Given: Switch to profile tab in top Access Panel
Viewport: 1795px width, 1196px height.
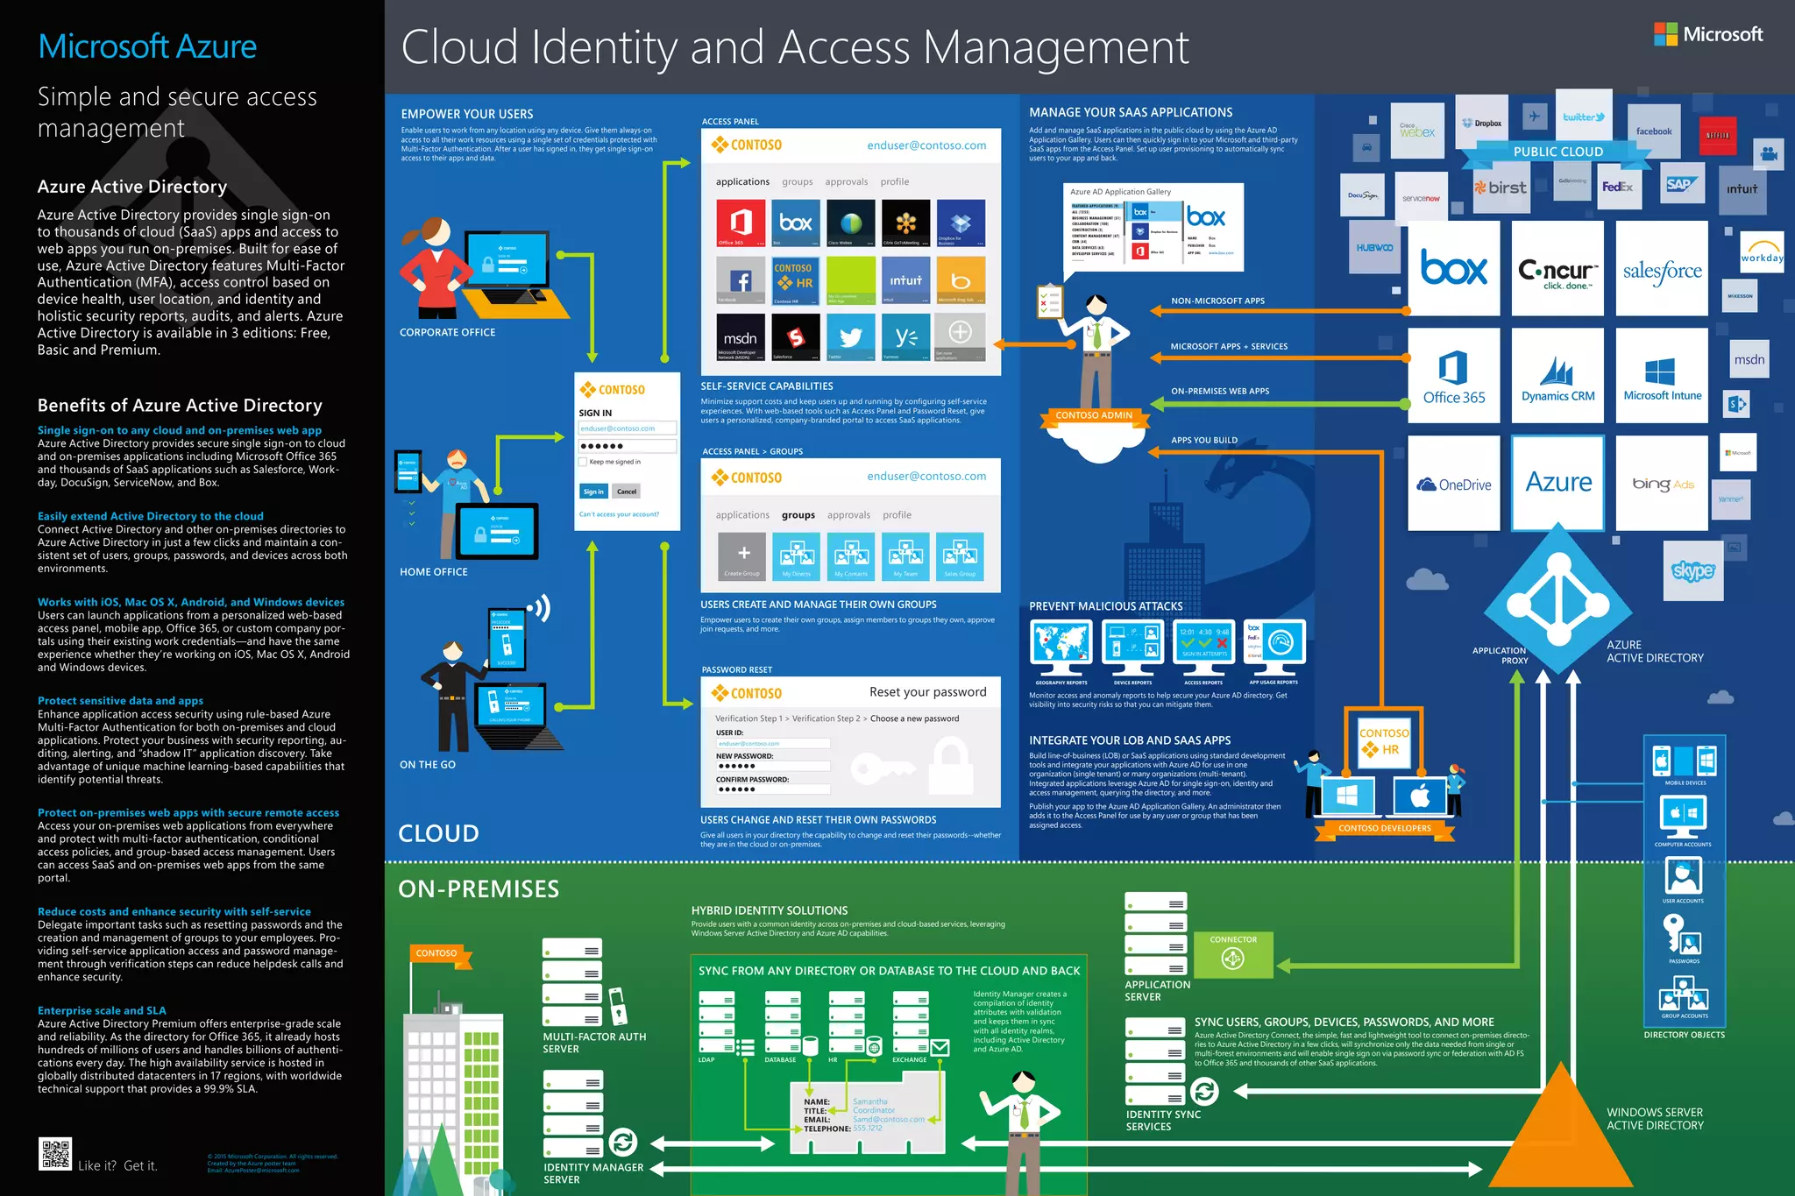Looking at the screenshot, I should (x=894, y=182).
